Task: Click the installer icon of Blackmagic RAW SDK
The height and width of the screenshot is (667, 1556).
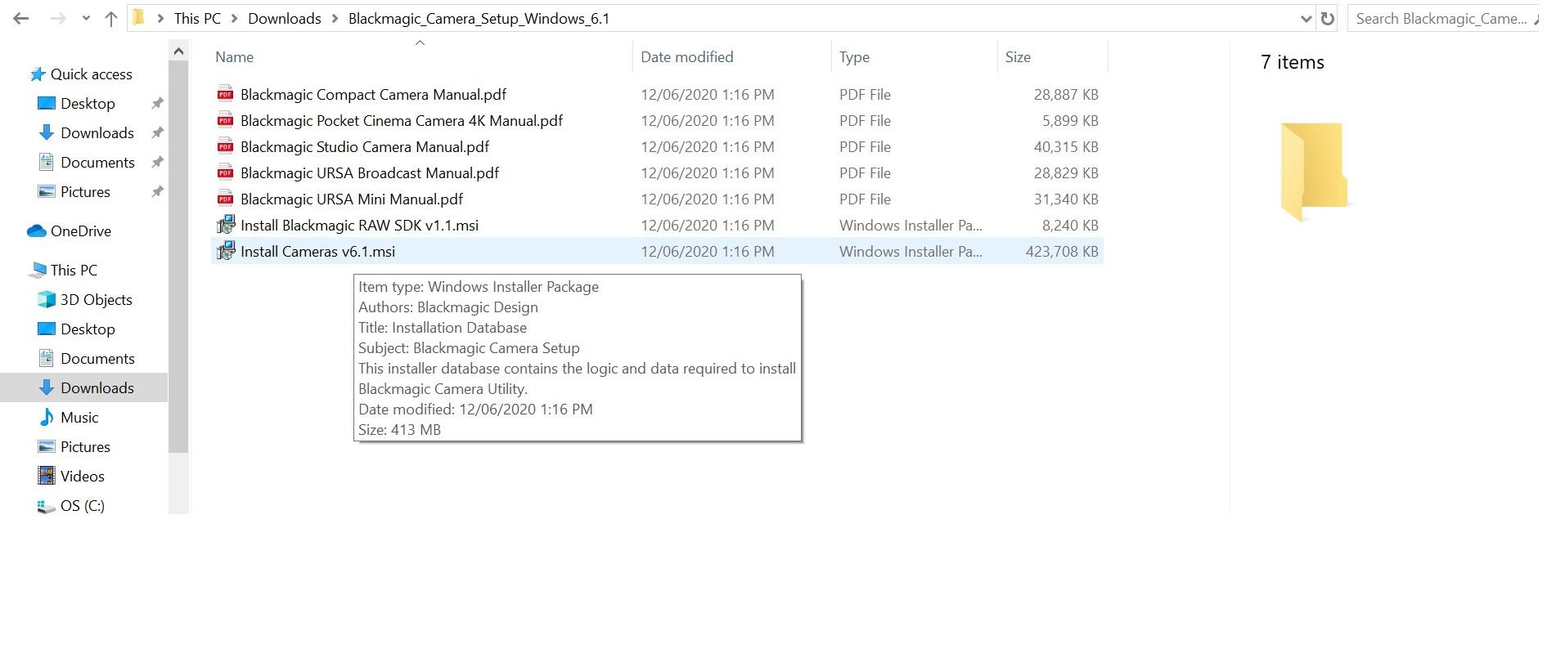Action: [x=225, y=225]
